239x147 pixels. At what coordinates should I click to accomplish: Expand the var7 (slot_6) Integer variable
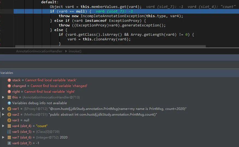point(3,137)
